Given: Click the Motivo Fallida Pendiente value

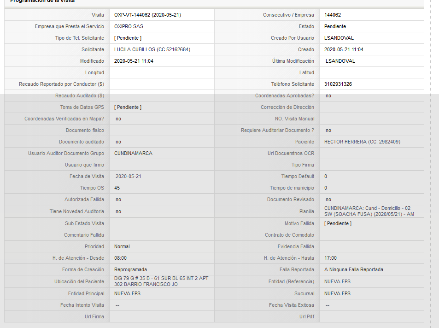Looking at the screenshot, I should 338,223.
